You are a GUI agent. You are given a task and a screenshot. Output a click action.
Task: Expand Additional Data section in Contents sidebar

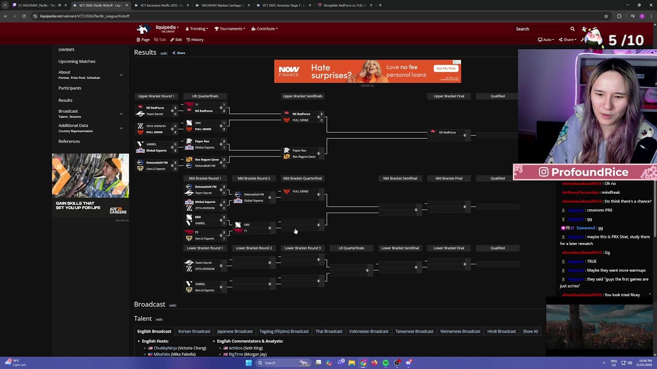(x=121, y=128)
